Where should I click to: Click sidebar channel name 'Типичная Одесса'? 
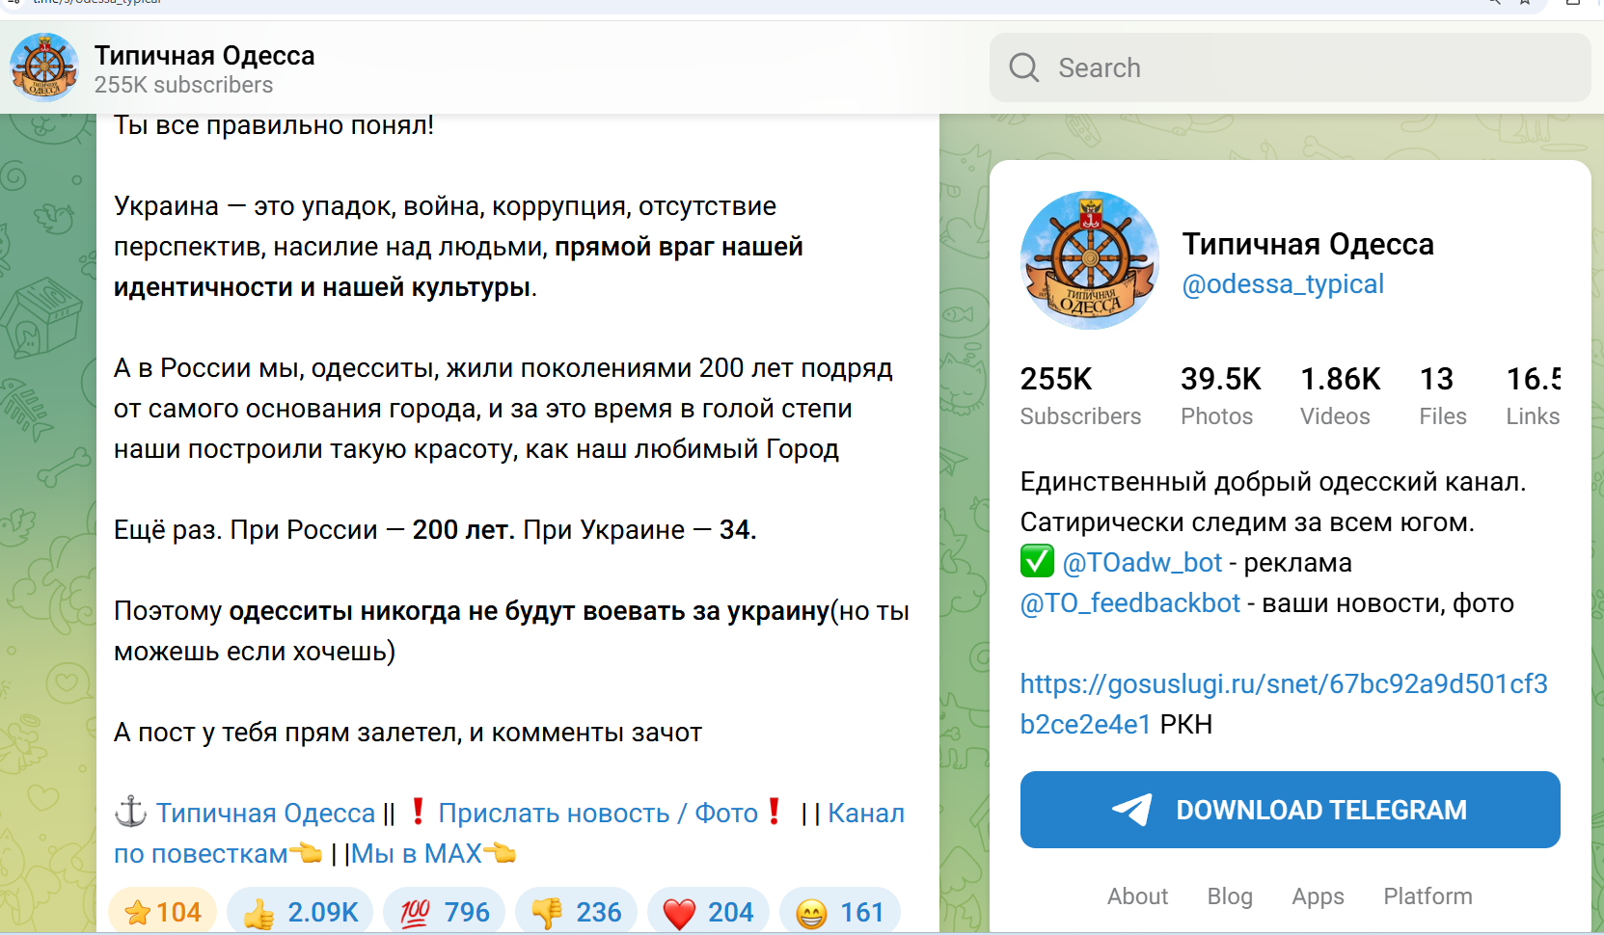1308,245
